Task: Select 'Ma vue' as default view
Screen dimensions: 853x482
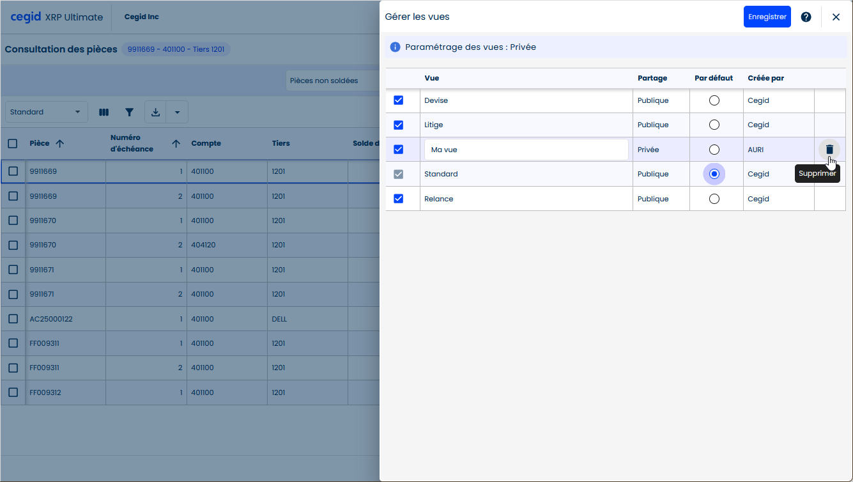Action: pyautogui.click(x=714, y=150)
